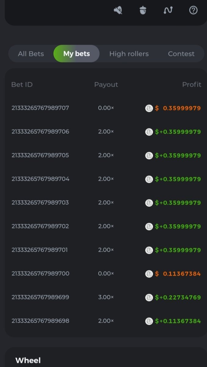Click the Litecoin coin icon for bet 21333265767989707
This screenshot has height=367, width=207.
[149, 108]
